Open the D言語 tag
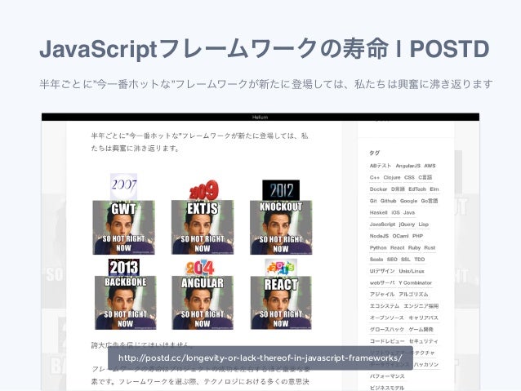Screen dimensions: 521x391 point(398,189)
